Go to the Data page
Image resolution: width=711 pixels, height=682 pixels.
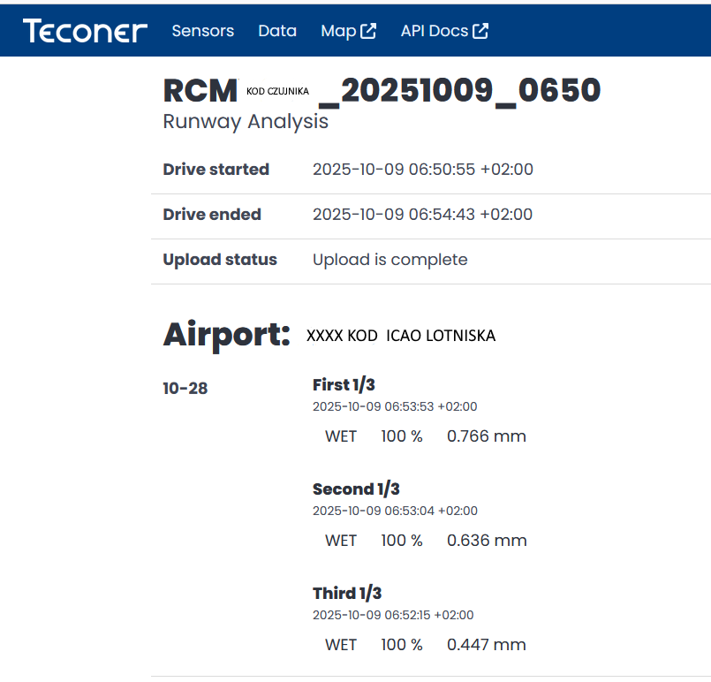pos(277,31)
